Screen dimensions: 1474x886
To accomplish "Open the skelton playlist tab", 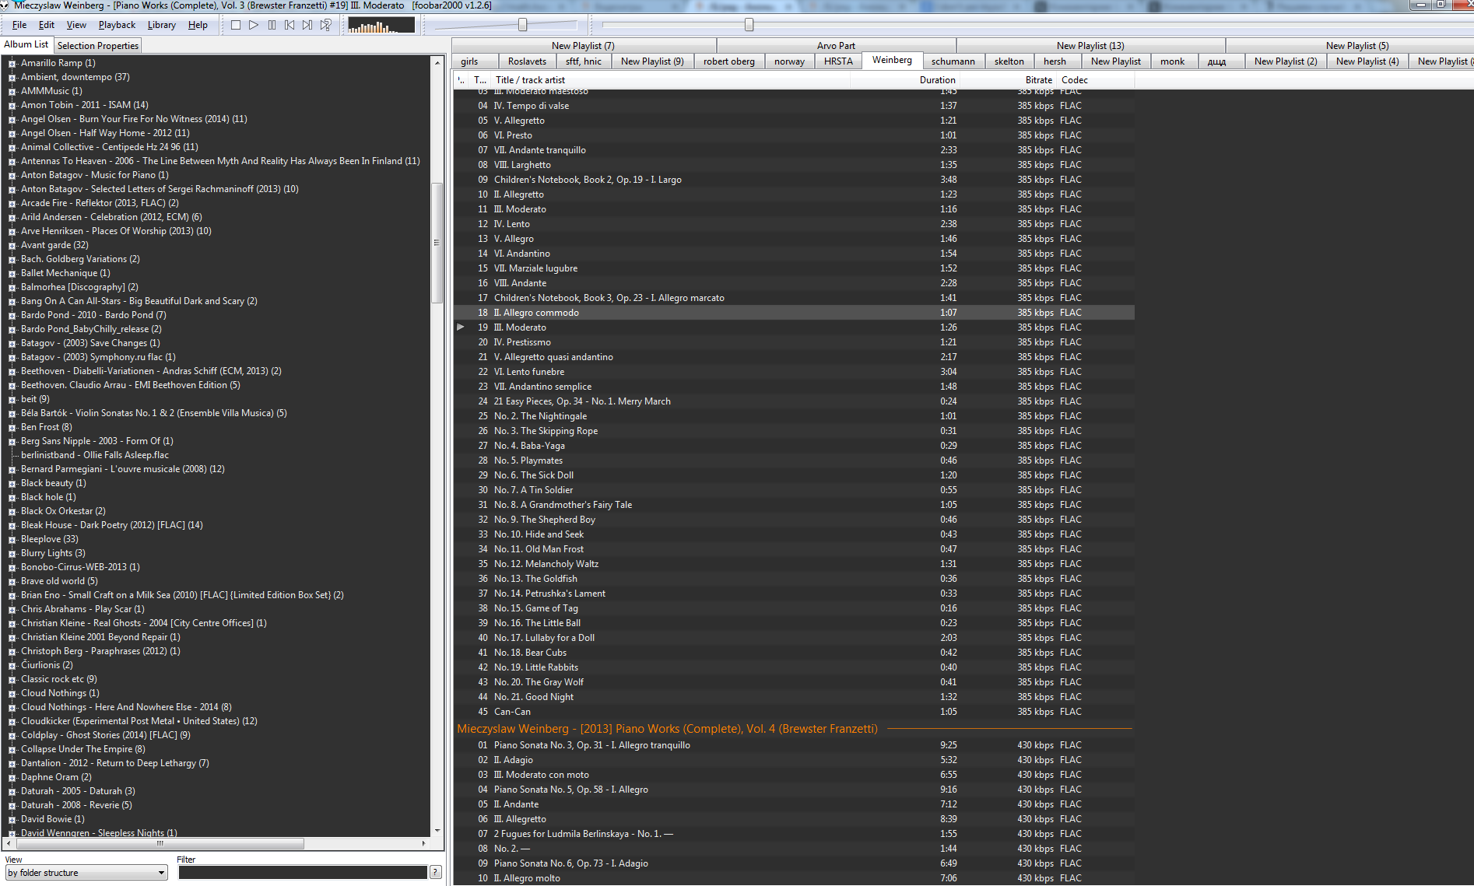I will (1009, 61).
